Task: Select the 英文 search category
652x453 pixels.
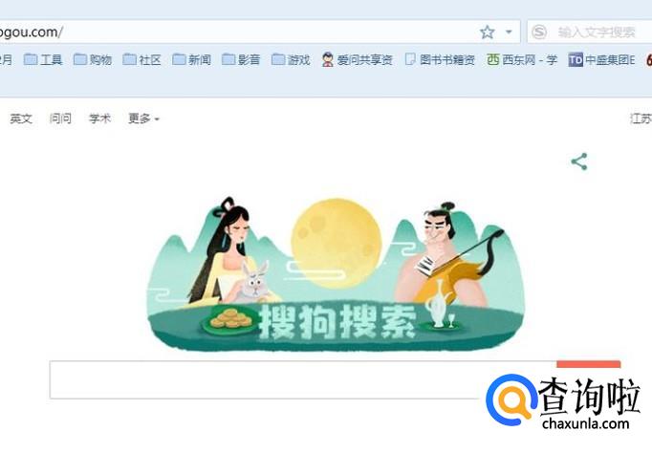Action: pyautogui.click(x=21, y=119)
